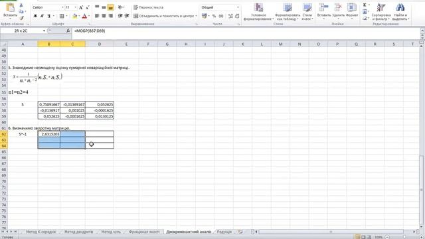
Task: Open the Функціонал якості sheet tab
Action: coord(144,232)
